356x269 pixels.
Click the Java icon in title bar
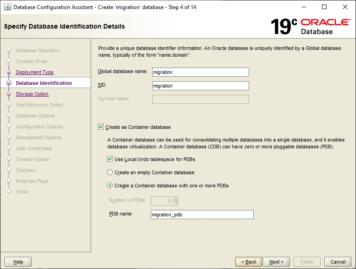point(8,7)
